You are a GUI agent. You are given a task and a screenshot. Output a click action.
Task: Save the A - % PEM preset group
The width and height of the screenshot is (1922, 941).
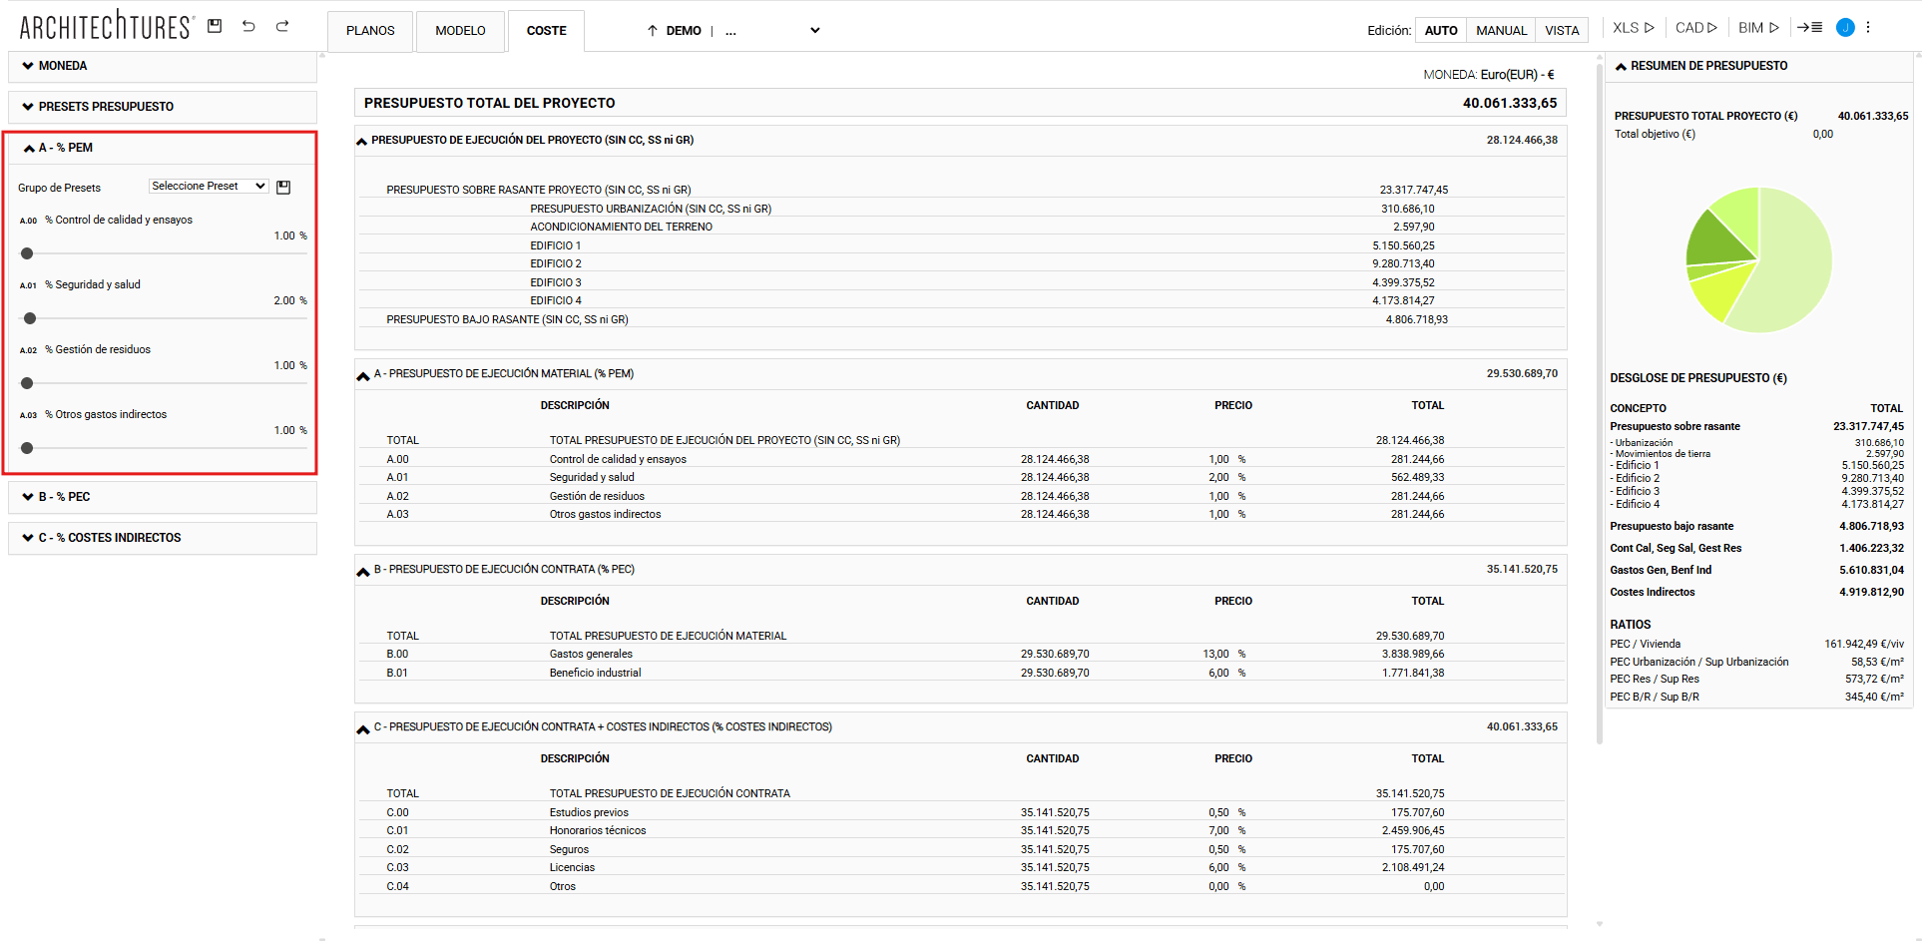point(283,187)
